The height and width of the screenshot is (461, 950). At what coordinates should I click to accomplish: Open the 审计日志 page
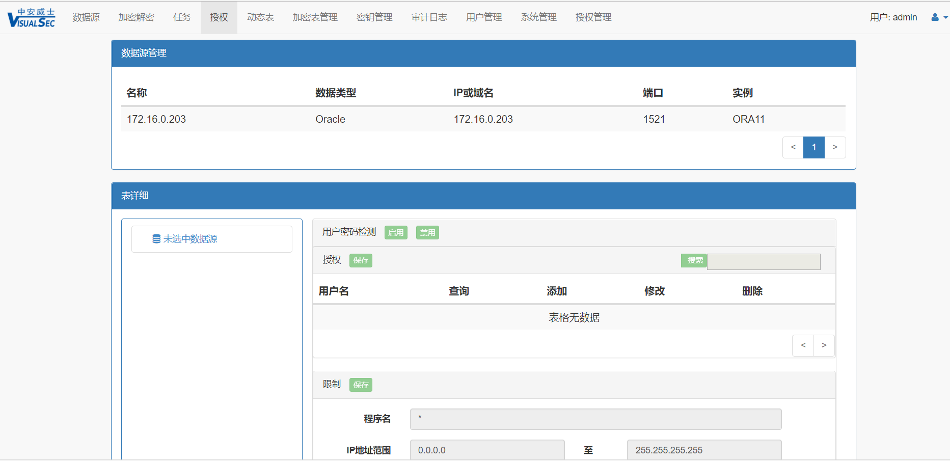[x=429, y=17]
